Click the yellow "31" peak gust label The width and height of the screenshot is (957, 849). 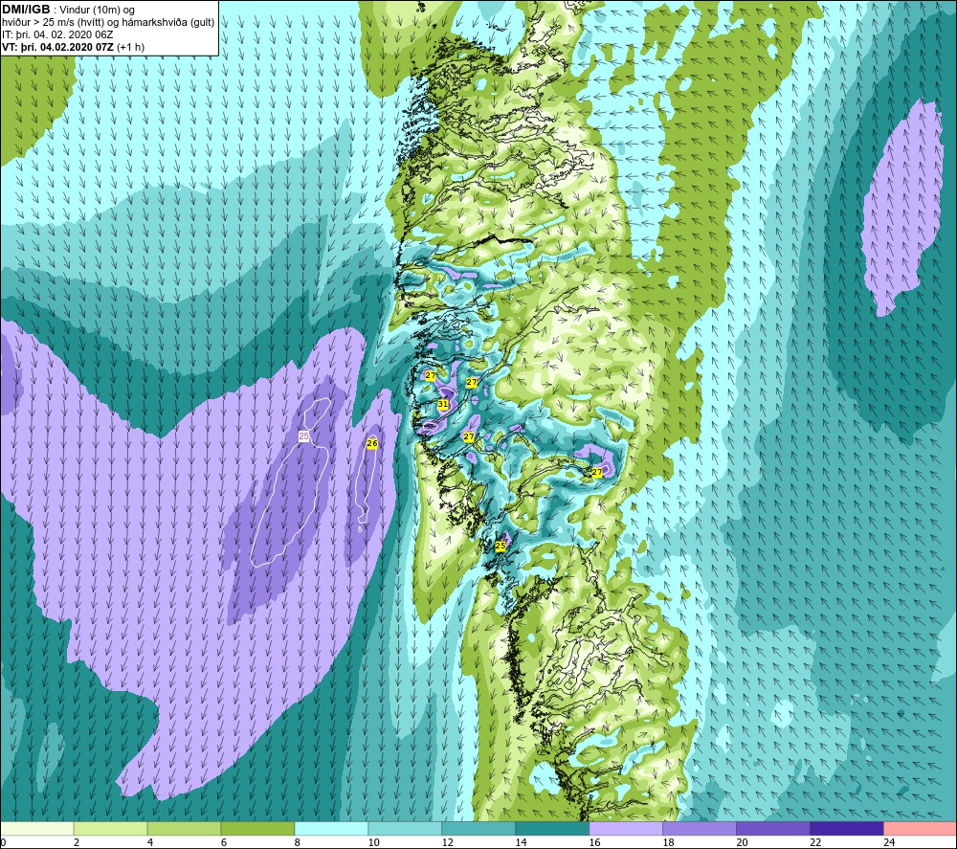[443, 404]
